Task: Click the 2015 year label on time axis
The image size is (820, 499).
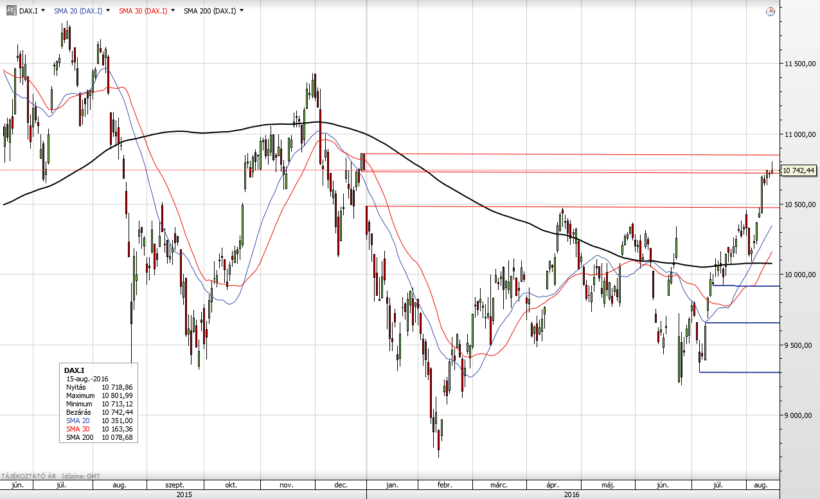Action: tap(184, 494)
